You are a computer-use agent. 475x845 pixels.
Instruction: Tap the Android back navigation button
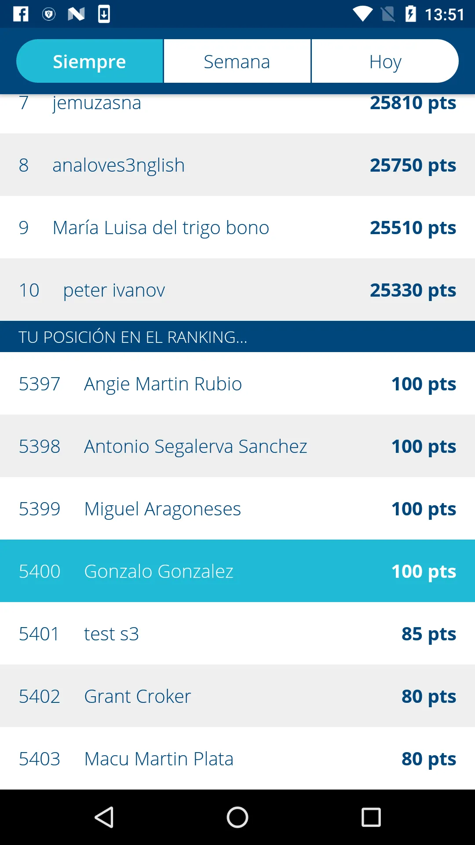coord(104,817)
